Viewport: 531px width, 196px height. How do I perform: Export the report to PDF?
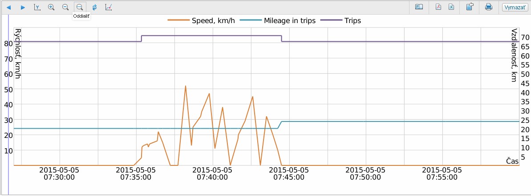[438, 7]
